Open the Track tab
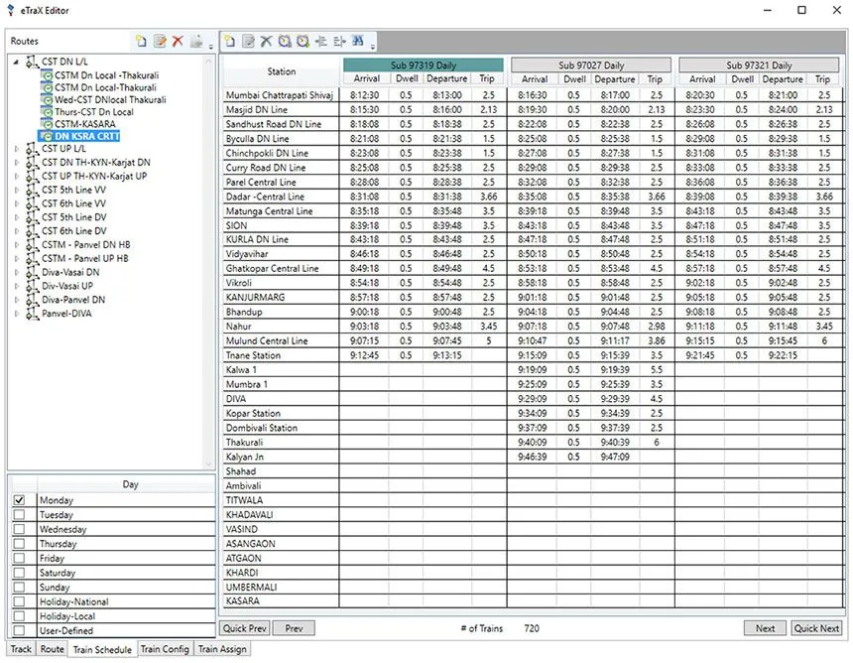Image resolution: width=853 pixels, height=663 pixels. click(x=21, y=649)
